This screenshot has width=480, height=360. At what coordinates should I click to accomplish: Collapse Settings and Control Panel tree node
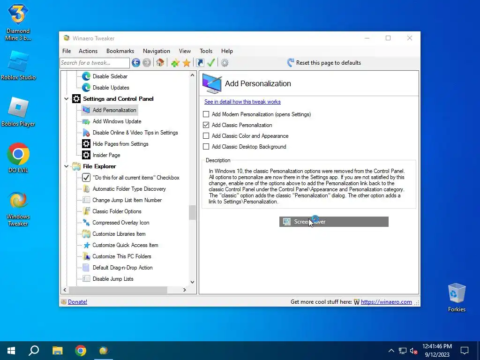pos(66,99)
